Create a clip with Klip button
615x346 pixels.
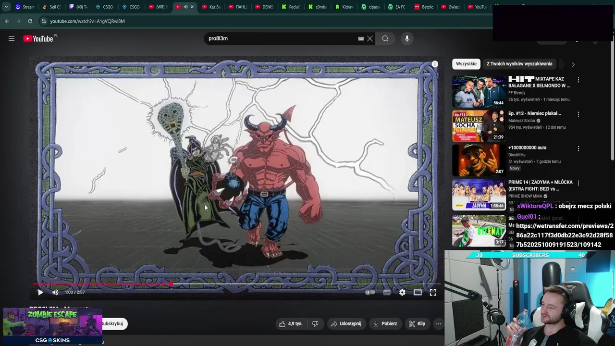pyautogui.click(x=417, y=324)
